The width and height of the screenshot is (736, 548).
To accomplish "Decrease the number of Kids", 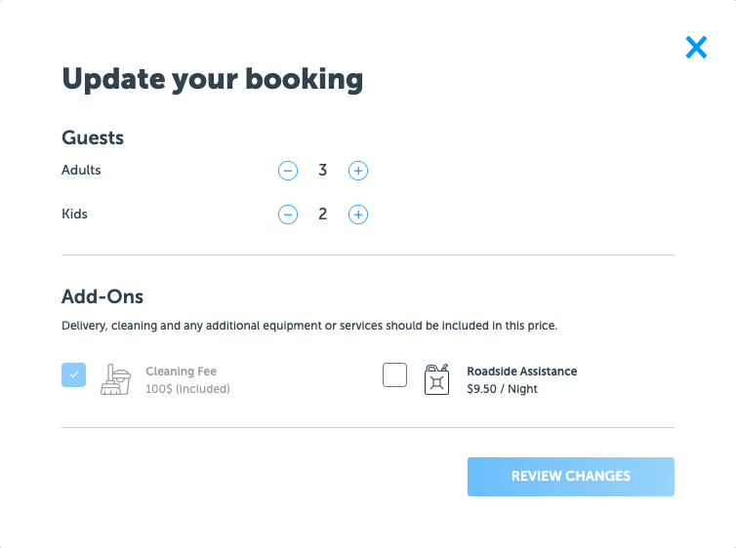I will pyautogui.click(x=288, y=215).
